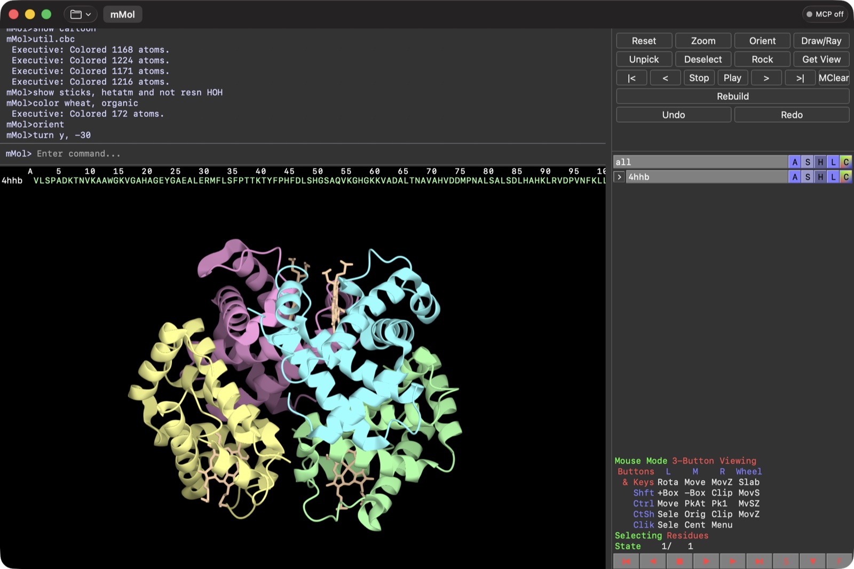Open the folder dropdown in title bar
The image size is (854, 569).
81,14
